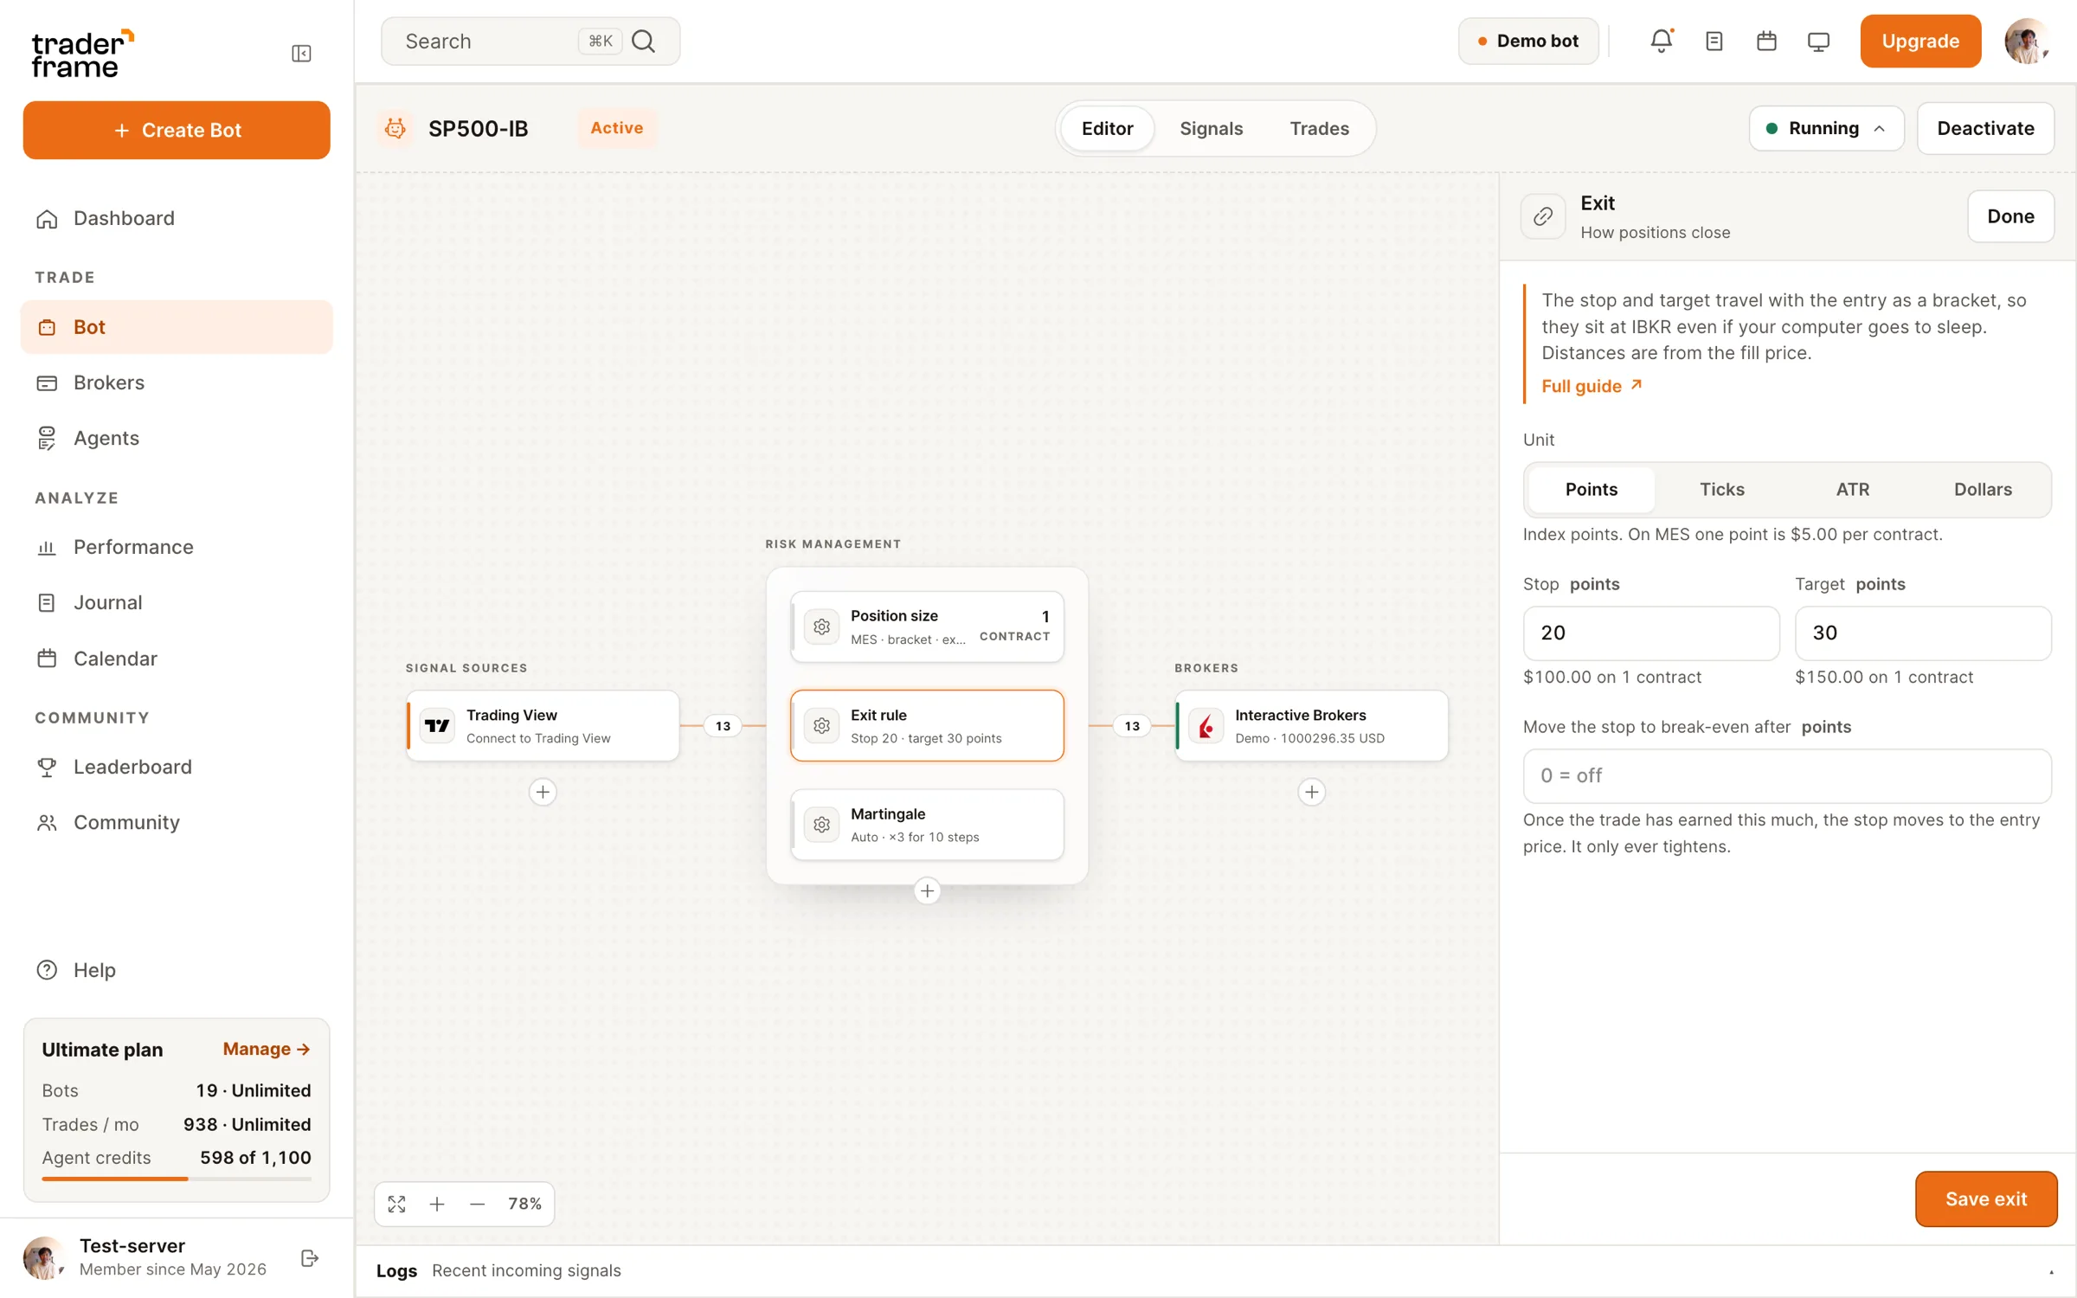This screenshot has height=1298, width=2077.
Task: Click the SP500-IB bot icon
Action: 395,128
